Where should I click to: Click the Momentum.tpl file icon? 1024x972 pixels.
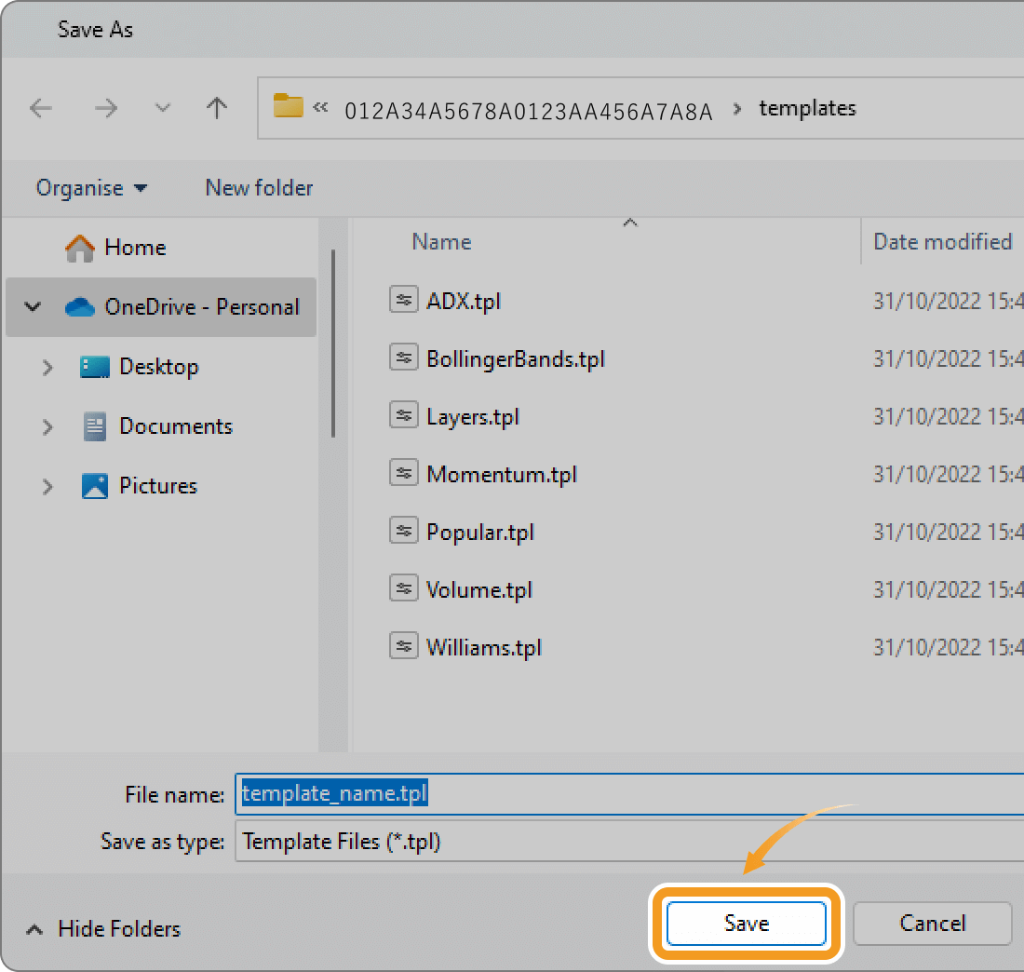click(404, 472)
